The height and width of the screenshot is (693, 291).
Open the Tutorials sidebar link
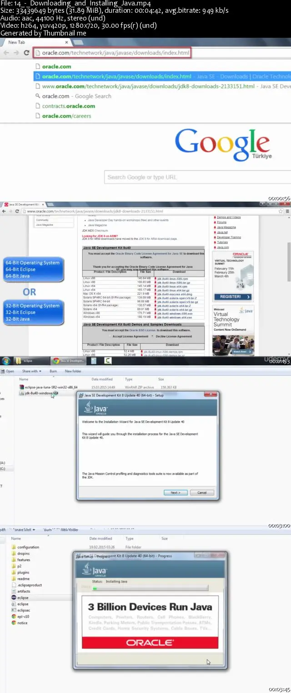(x=222, y=242)
